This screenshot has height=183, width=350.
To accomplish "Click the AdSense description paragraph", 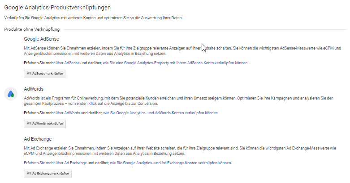I will [182, 51].
